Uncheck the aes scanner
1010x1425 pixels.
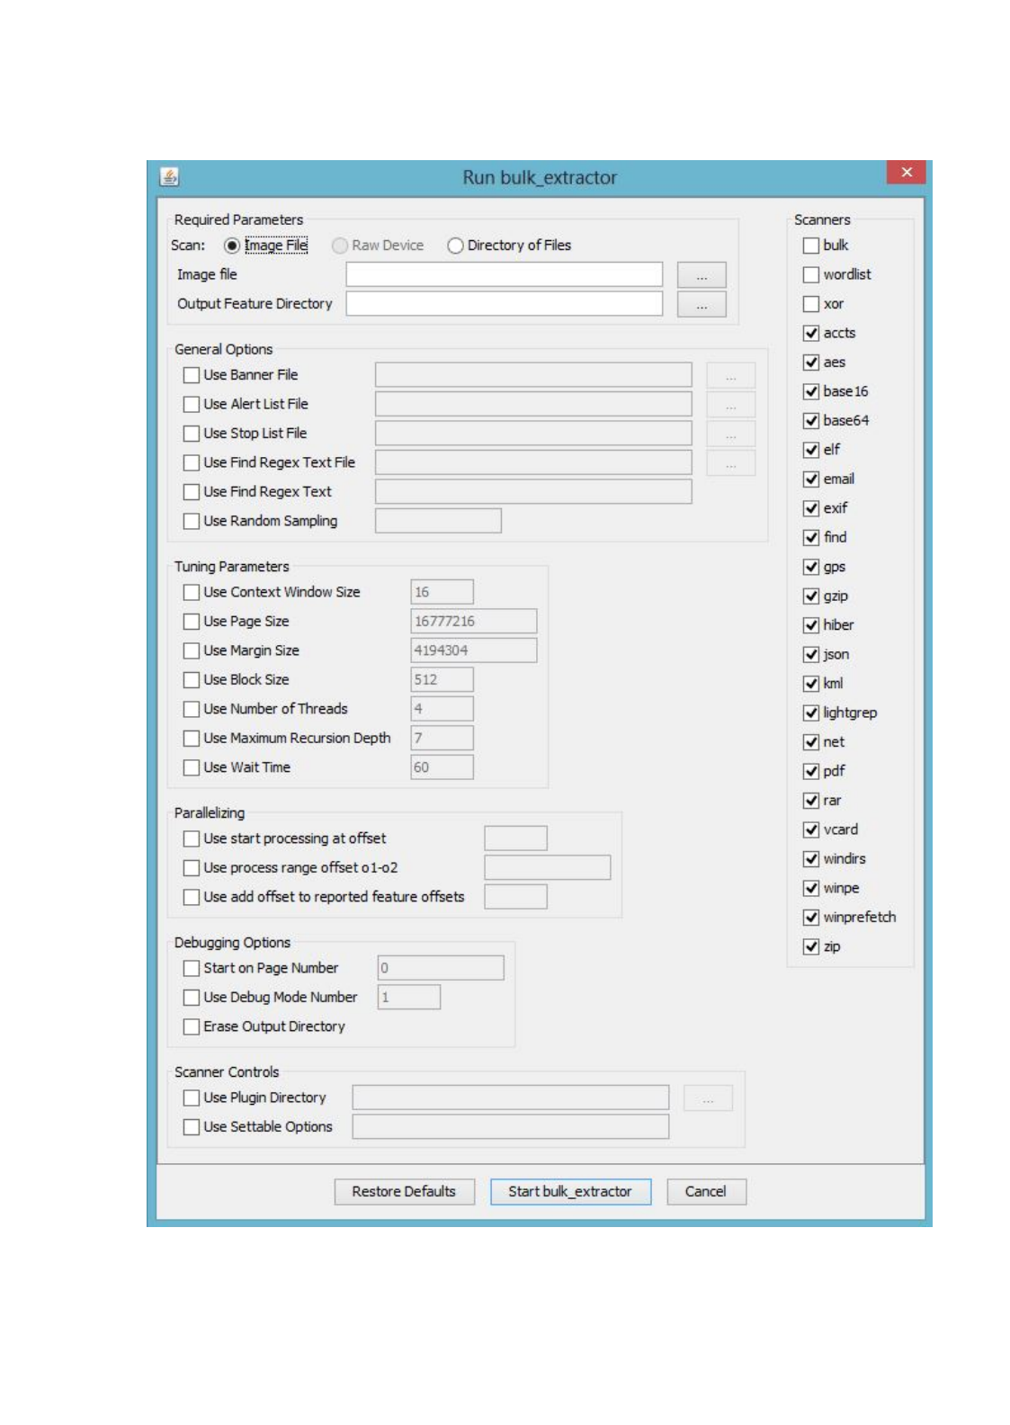(810, 363)
